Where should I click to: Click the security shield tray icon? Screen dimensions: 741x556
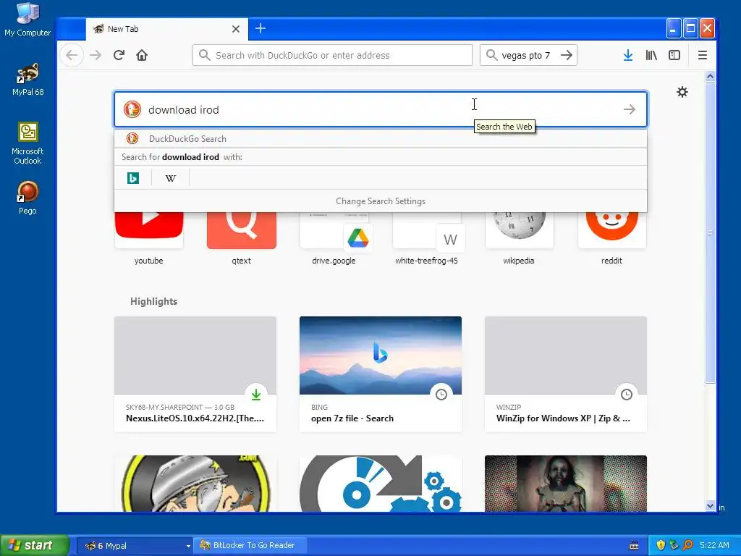661,545
